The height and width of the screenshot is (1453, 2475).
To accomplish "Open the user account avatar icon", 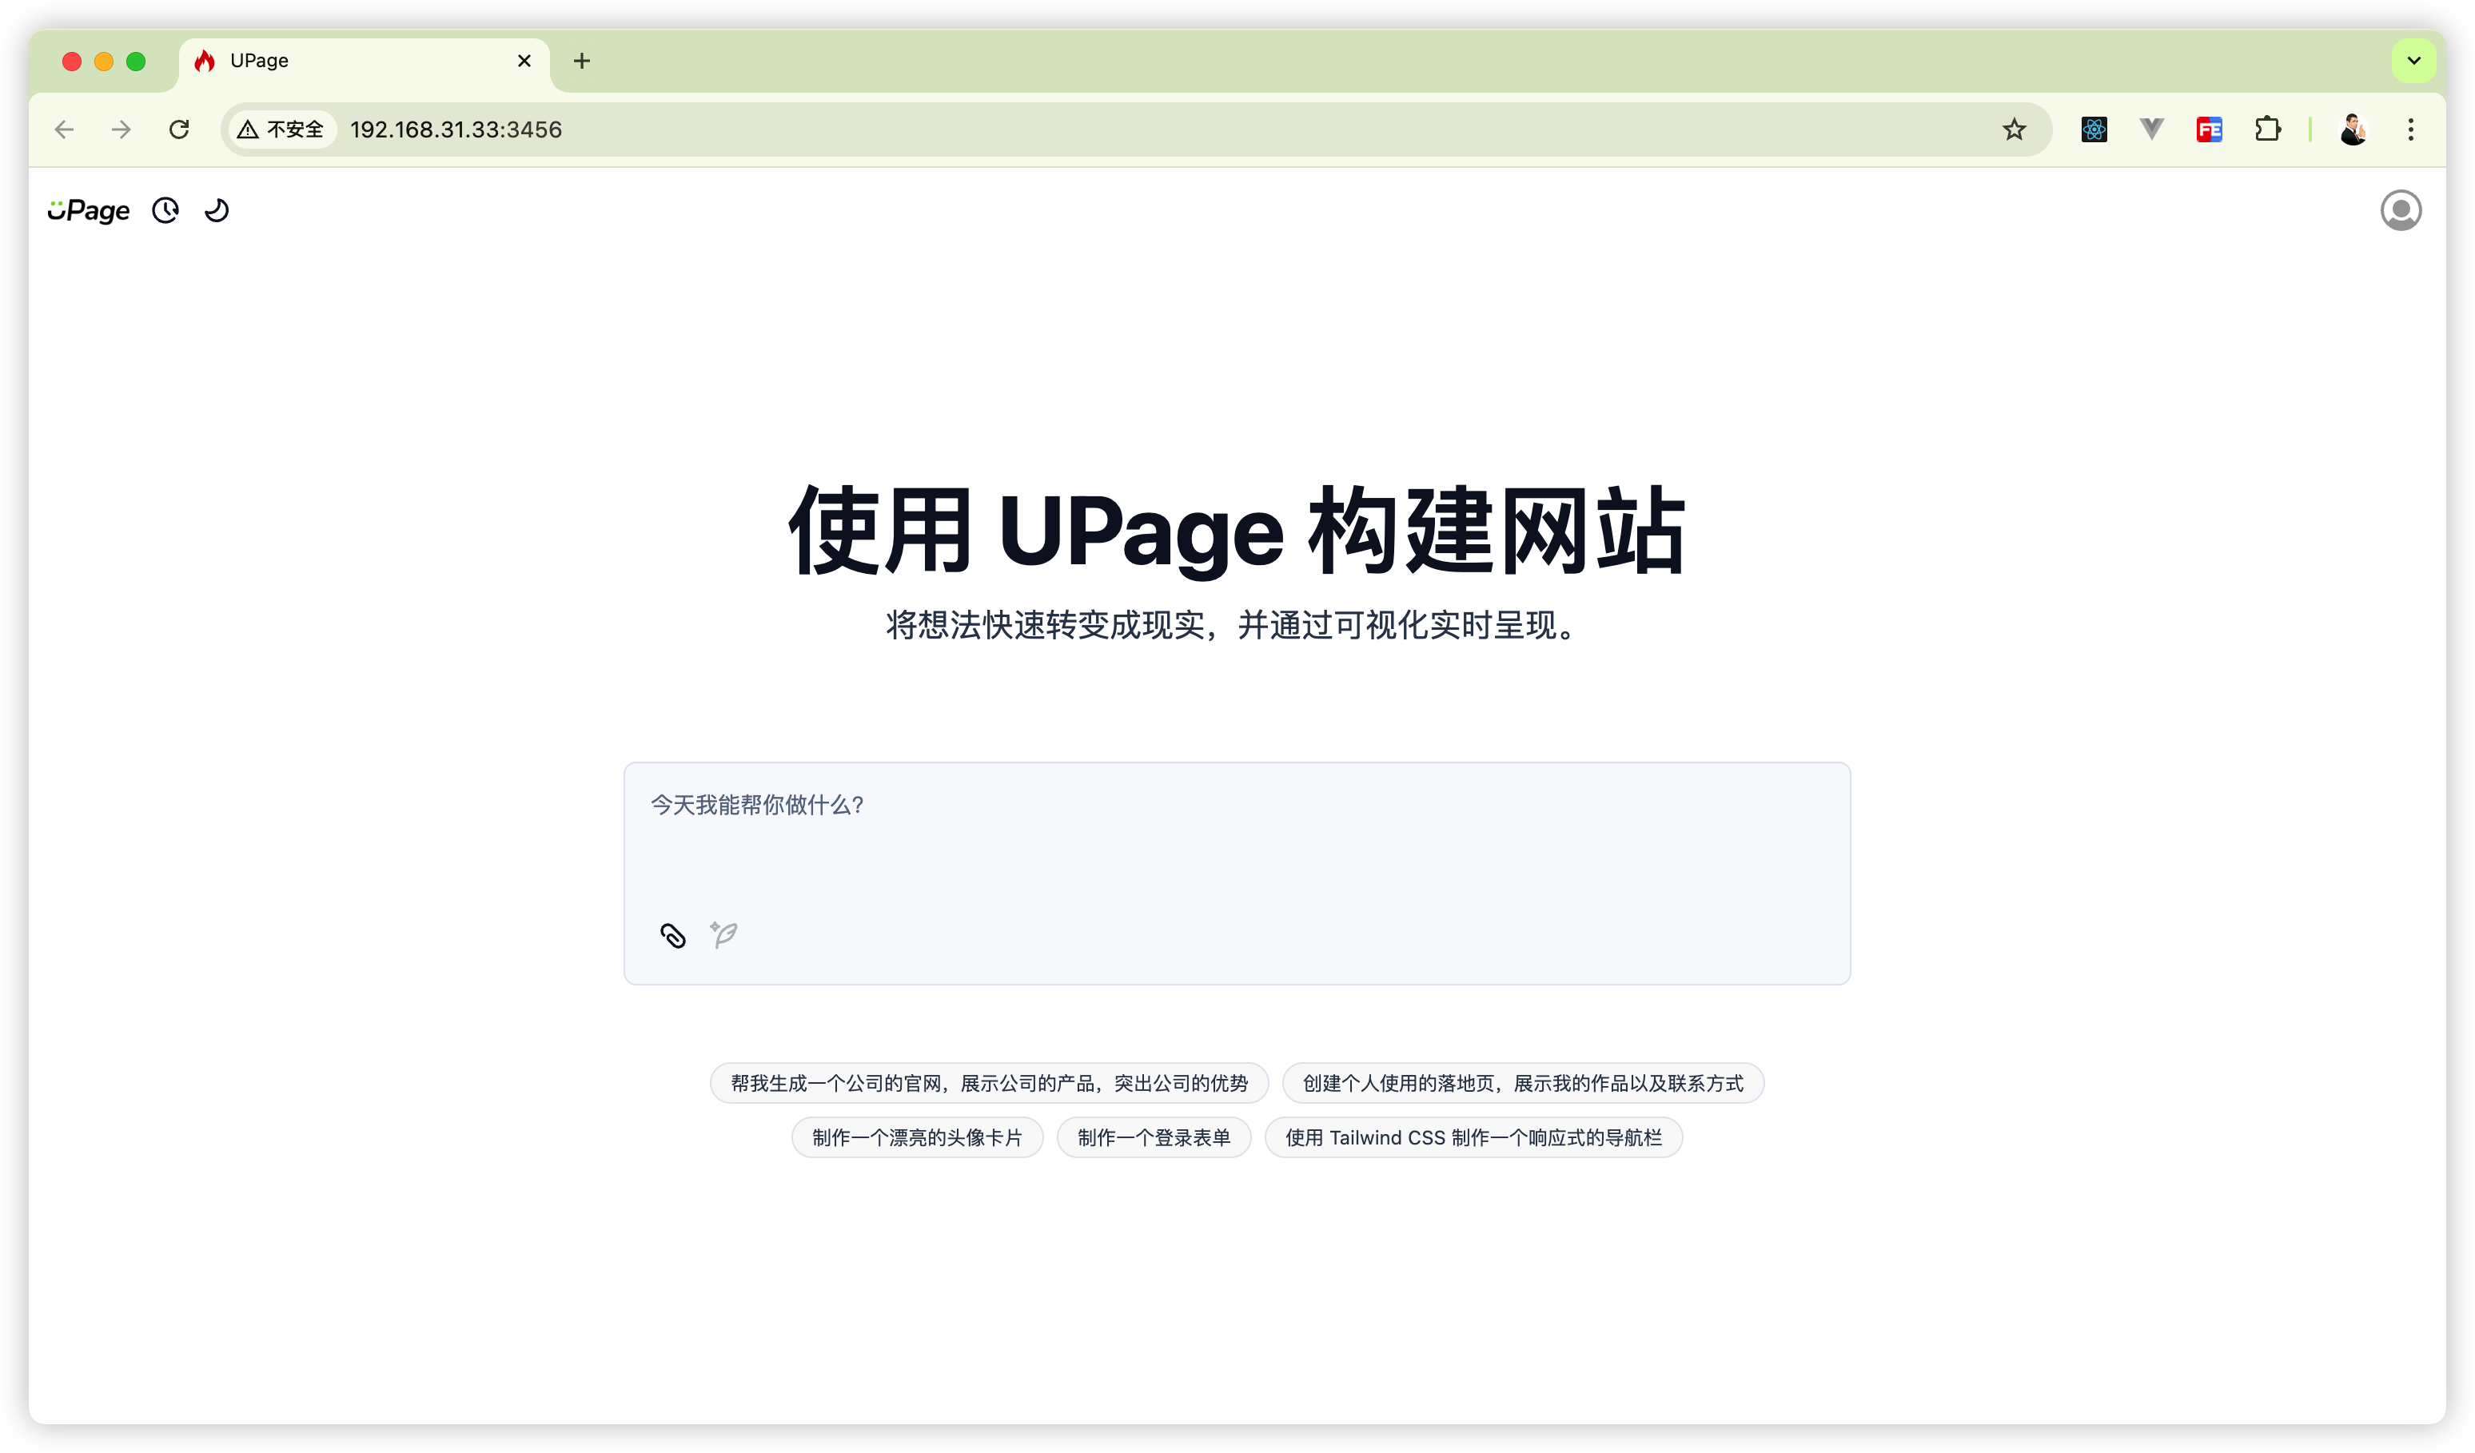I will [x=2401, y=210].
